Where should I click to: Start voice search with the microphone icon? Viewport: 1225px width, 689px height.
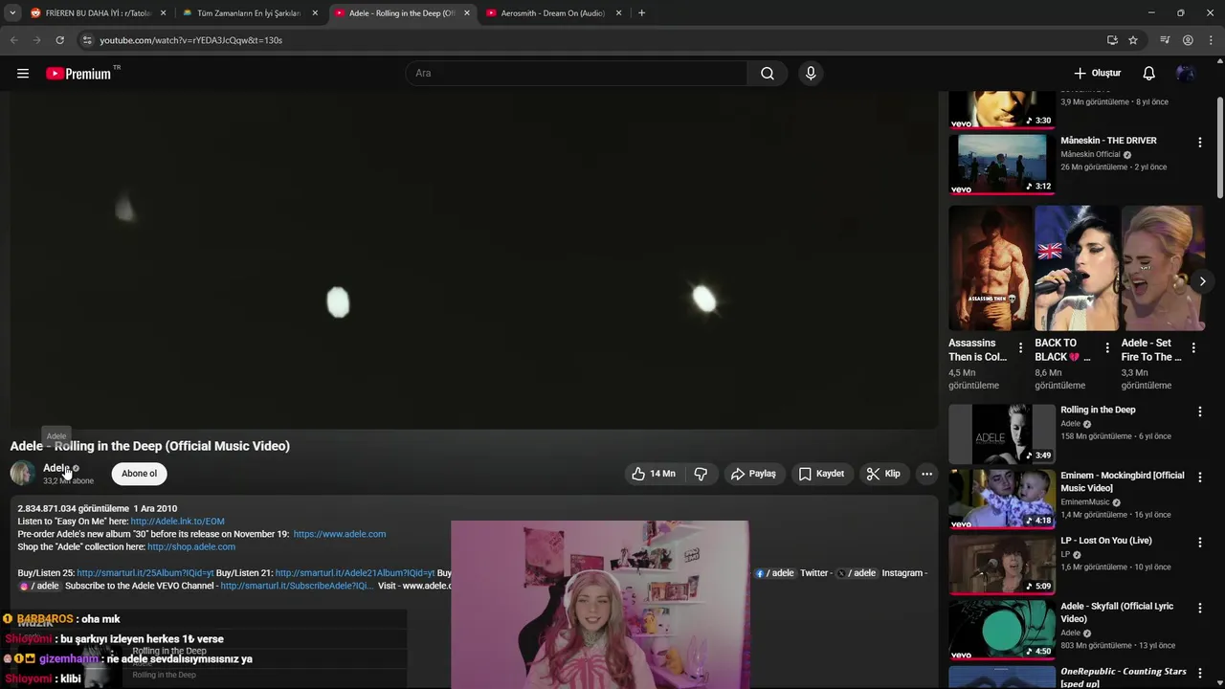click(811, 74)
